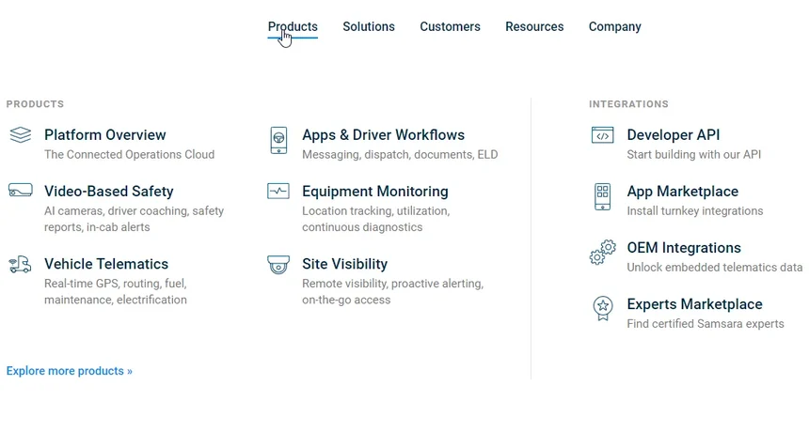
Task: Click 'AI cameras, driver coaching' description
Action: (135, 219)
